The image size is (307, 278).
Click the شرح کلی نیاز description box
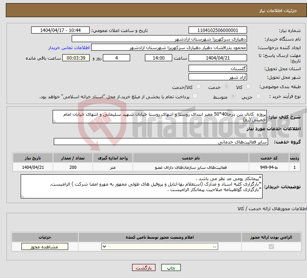[x=160, y=117]
